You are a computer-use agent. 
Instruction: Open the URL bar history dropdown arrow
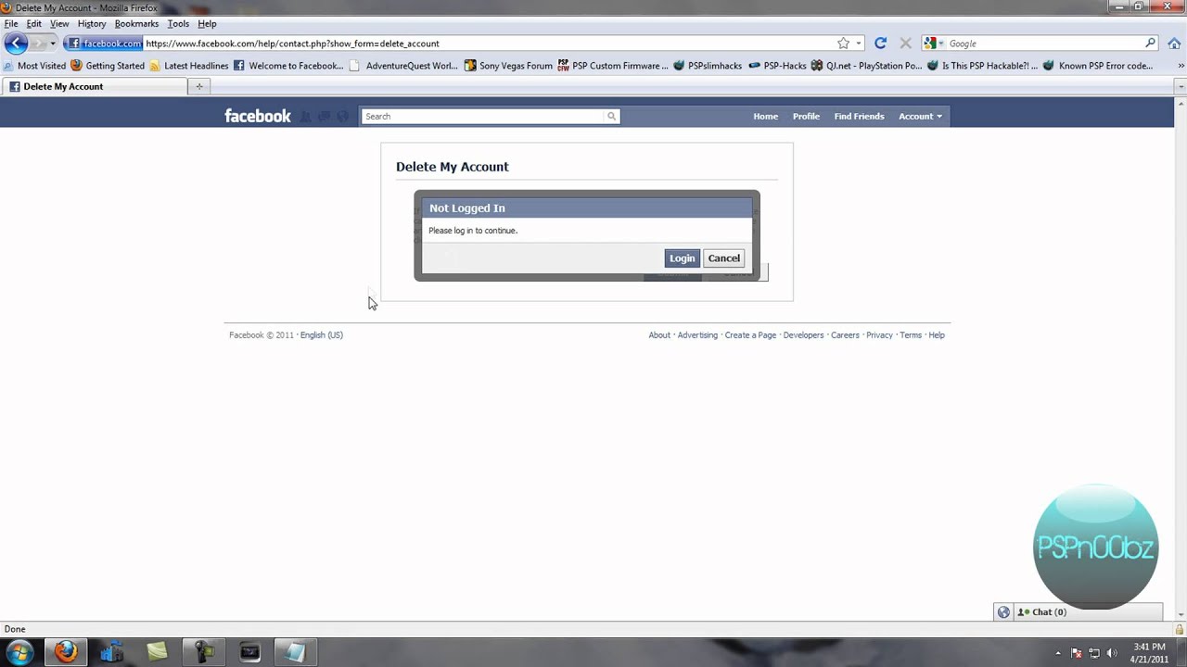[859, 44]
